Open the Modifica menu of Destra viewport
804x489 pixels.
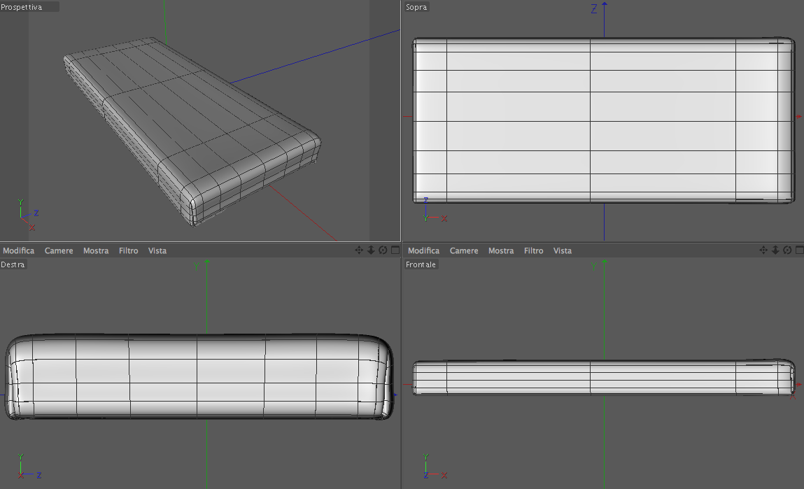click(x=18, y=250)
